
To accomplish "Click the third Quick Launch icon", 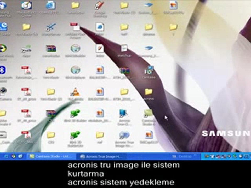I will coord(20,156).
